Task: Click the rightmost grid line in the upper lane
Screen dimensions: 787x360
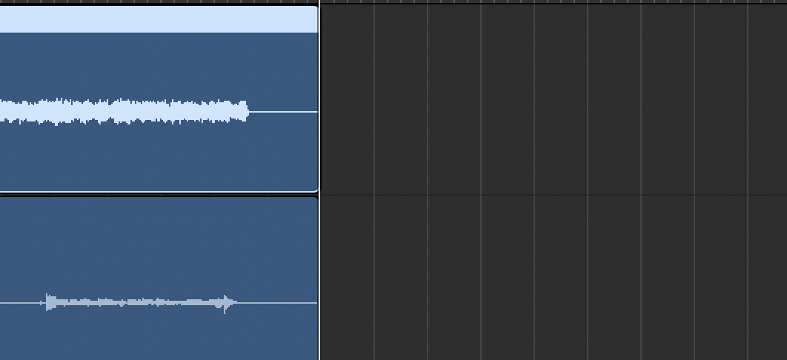Action: (x=748, y=99)
